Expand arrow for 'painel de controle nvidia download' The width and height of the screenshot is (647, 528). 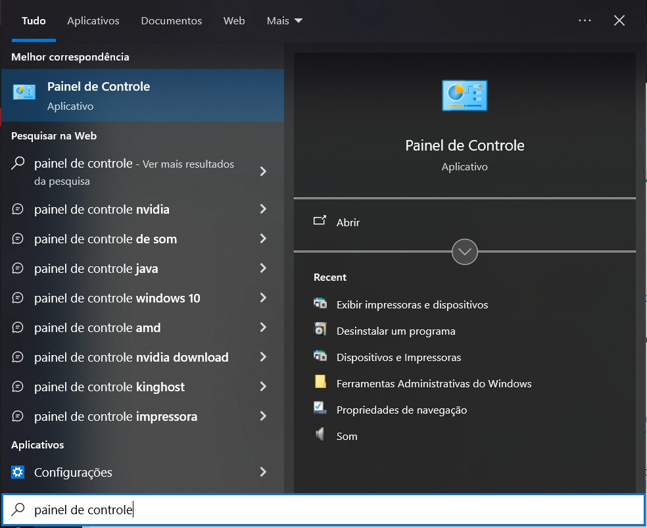coord(263,357)
